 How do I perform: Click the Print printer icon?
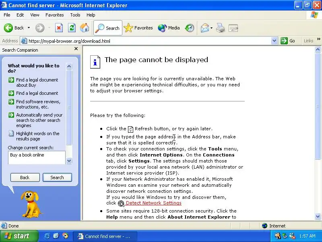[x=221, y=28]
